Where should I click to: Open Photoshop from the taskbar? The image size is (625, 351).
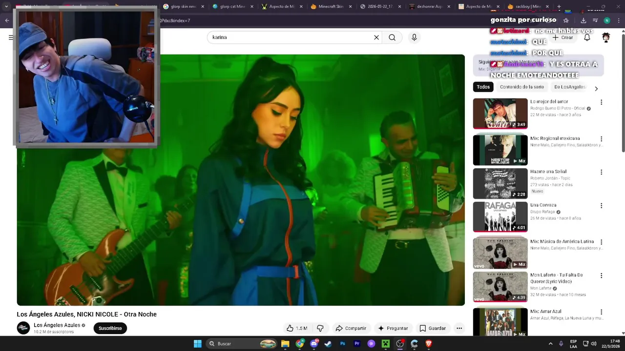[x=342, y=344]
